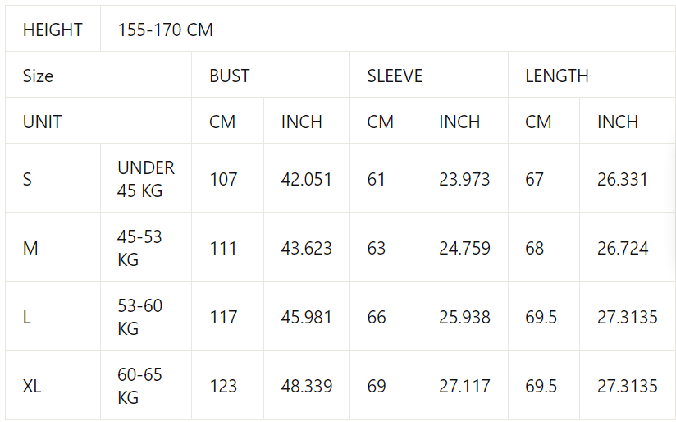
Task: Click the 60-65 KG weight cell
Action: (140, 386)
